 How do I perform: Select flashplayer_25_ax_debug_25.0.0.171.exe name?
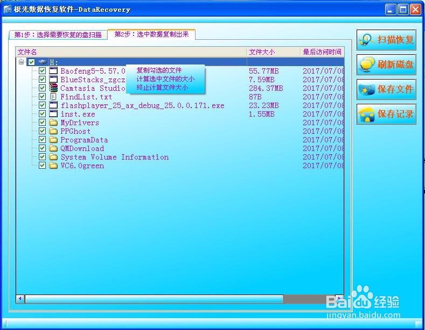pyautogui.click(x=142, y=105)
